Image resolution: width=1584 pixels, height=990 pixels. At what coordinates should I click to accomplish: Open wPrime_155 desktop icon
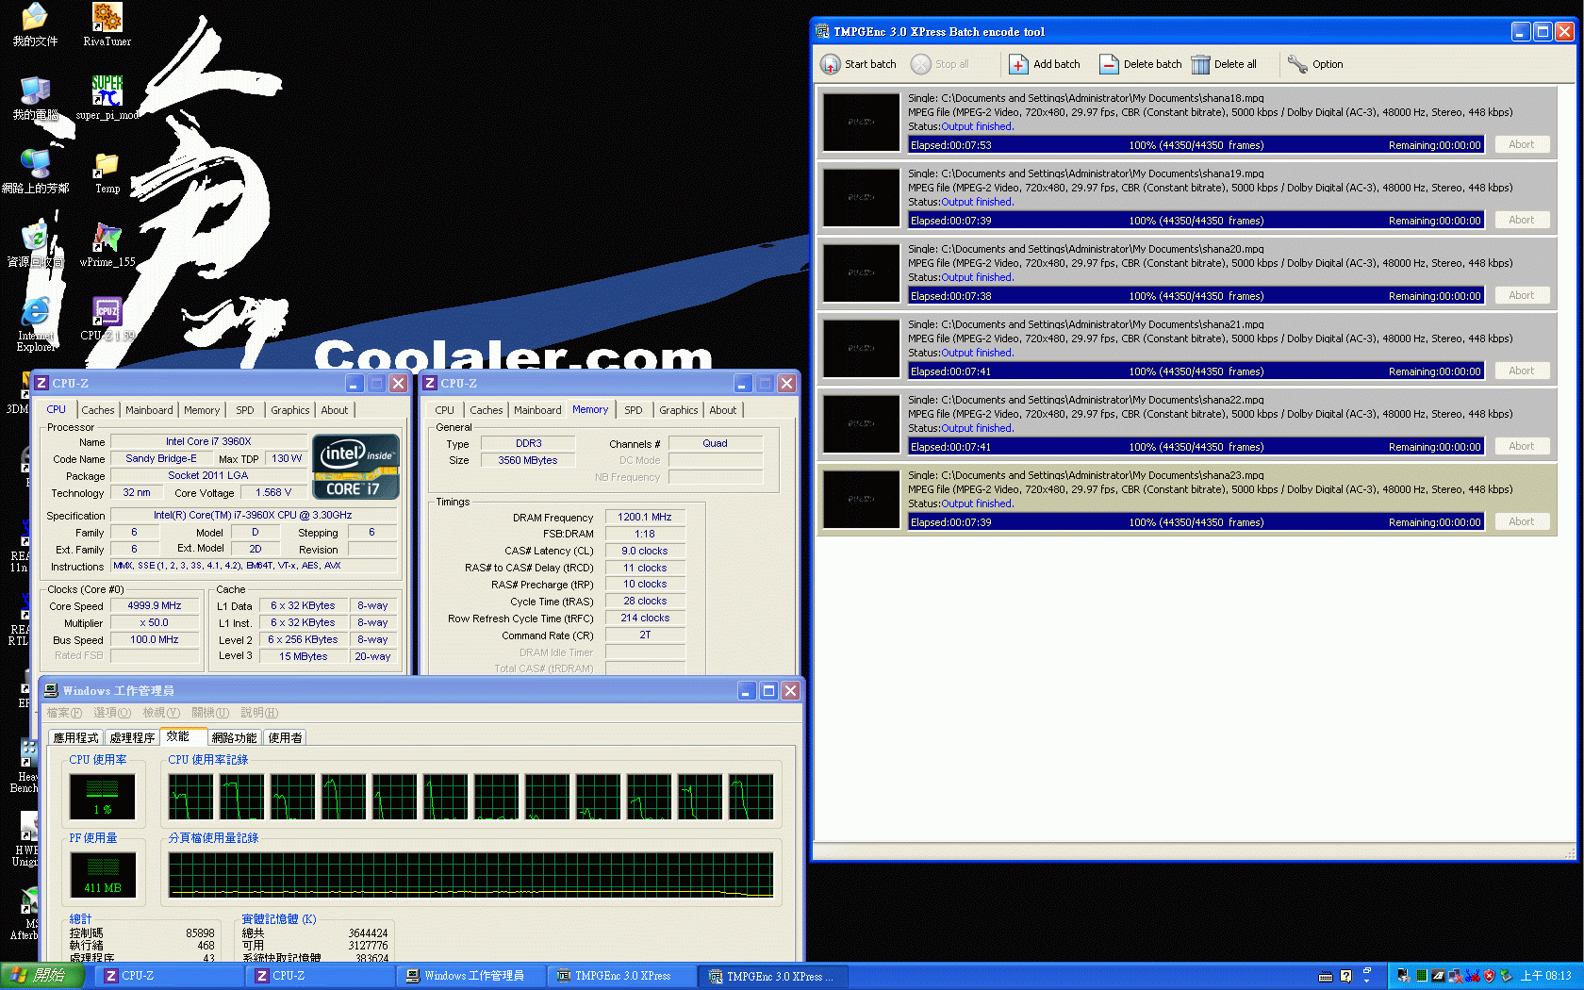(x=107, y=246)
